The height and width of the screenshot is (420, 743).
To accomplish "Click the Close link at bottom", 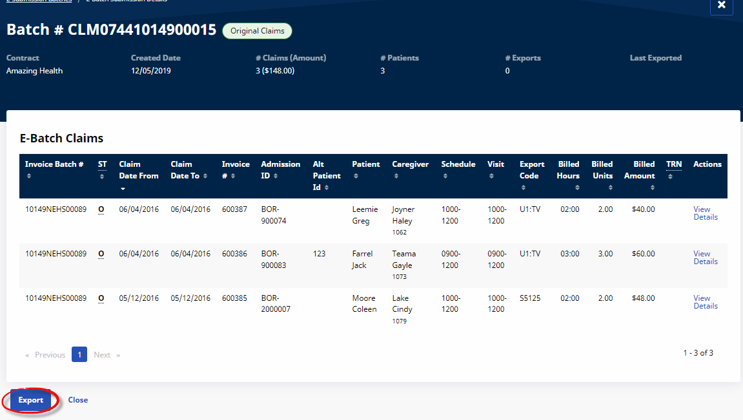I will pos(77,400).
